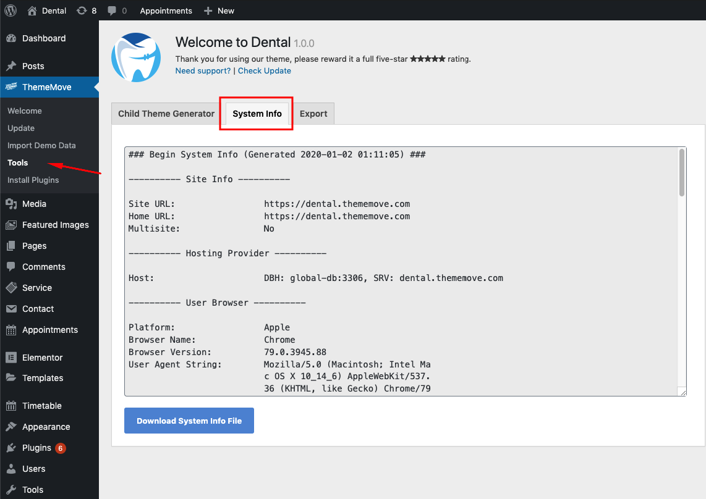Open Update under ThemeMove submenu
706x499 pixels.
[x=21, y=128]
